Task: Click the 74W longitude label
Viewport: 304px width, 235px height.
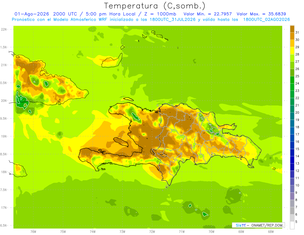Action: click(x=93, y=232)
